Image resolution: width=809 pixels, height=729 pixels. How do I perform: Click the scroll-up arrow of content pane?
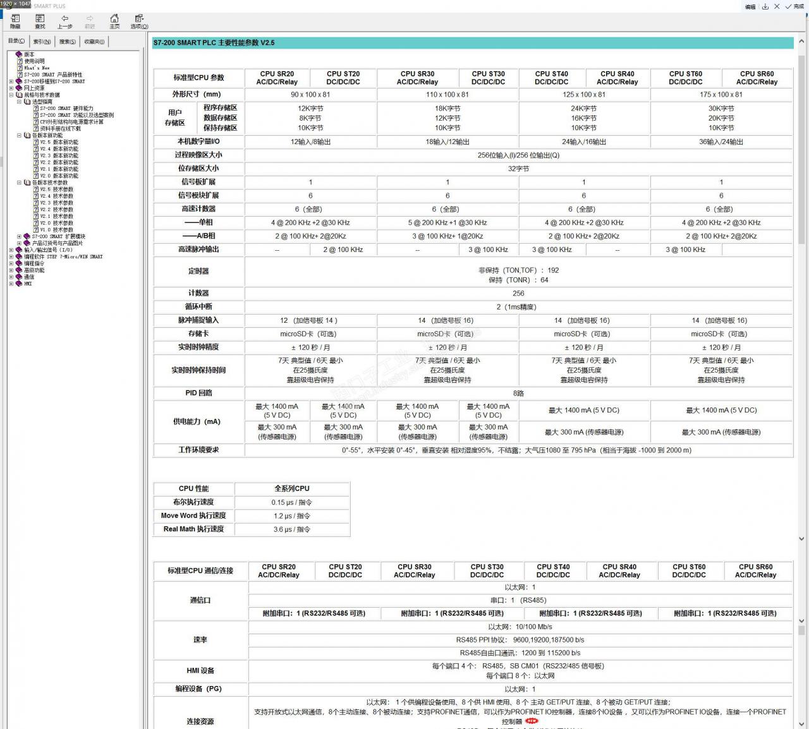tap(801, 41)
